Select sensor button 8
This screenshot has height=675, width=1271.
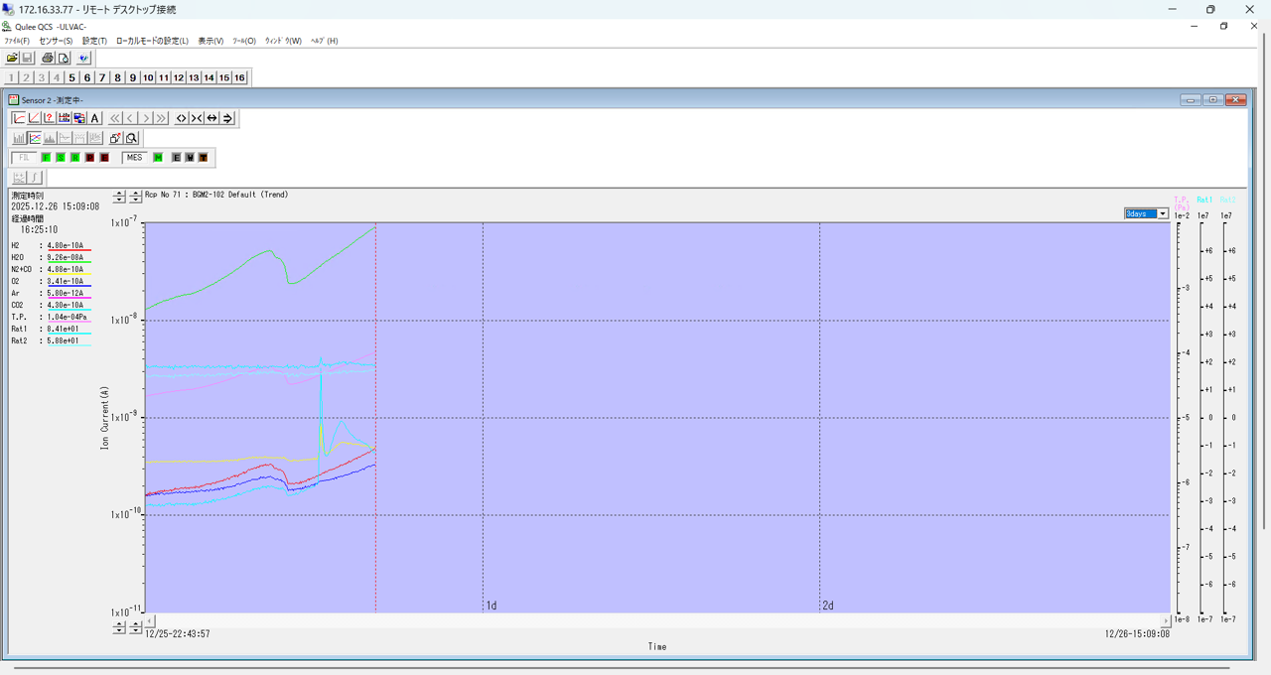[117, 77]
